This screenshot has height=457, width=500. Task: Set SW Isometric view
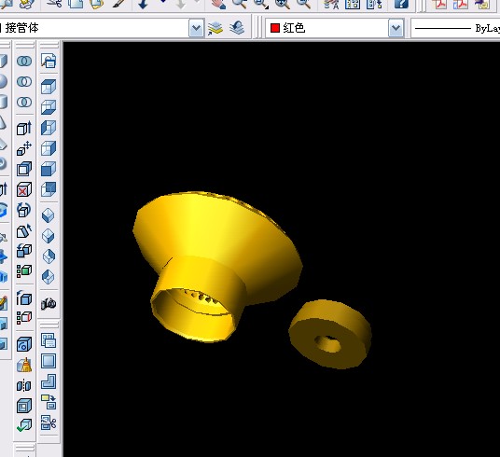point(49,215)
